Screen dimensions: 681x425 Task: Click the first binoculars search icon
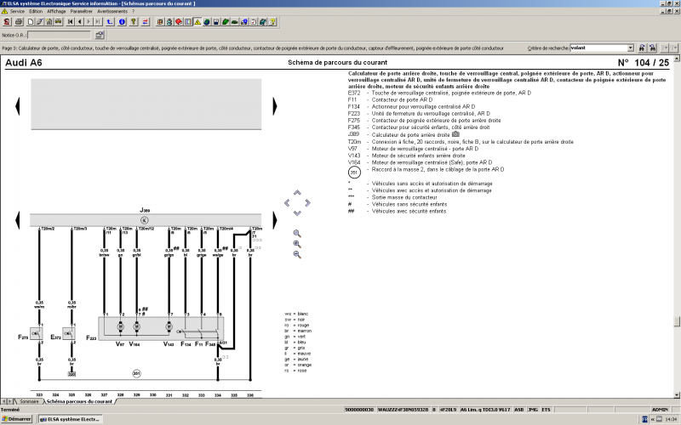[642, 48]
